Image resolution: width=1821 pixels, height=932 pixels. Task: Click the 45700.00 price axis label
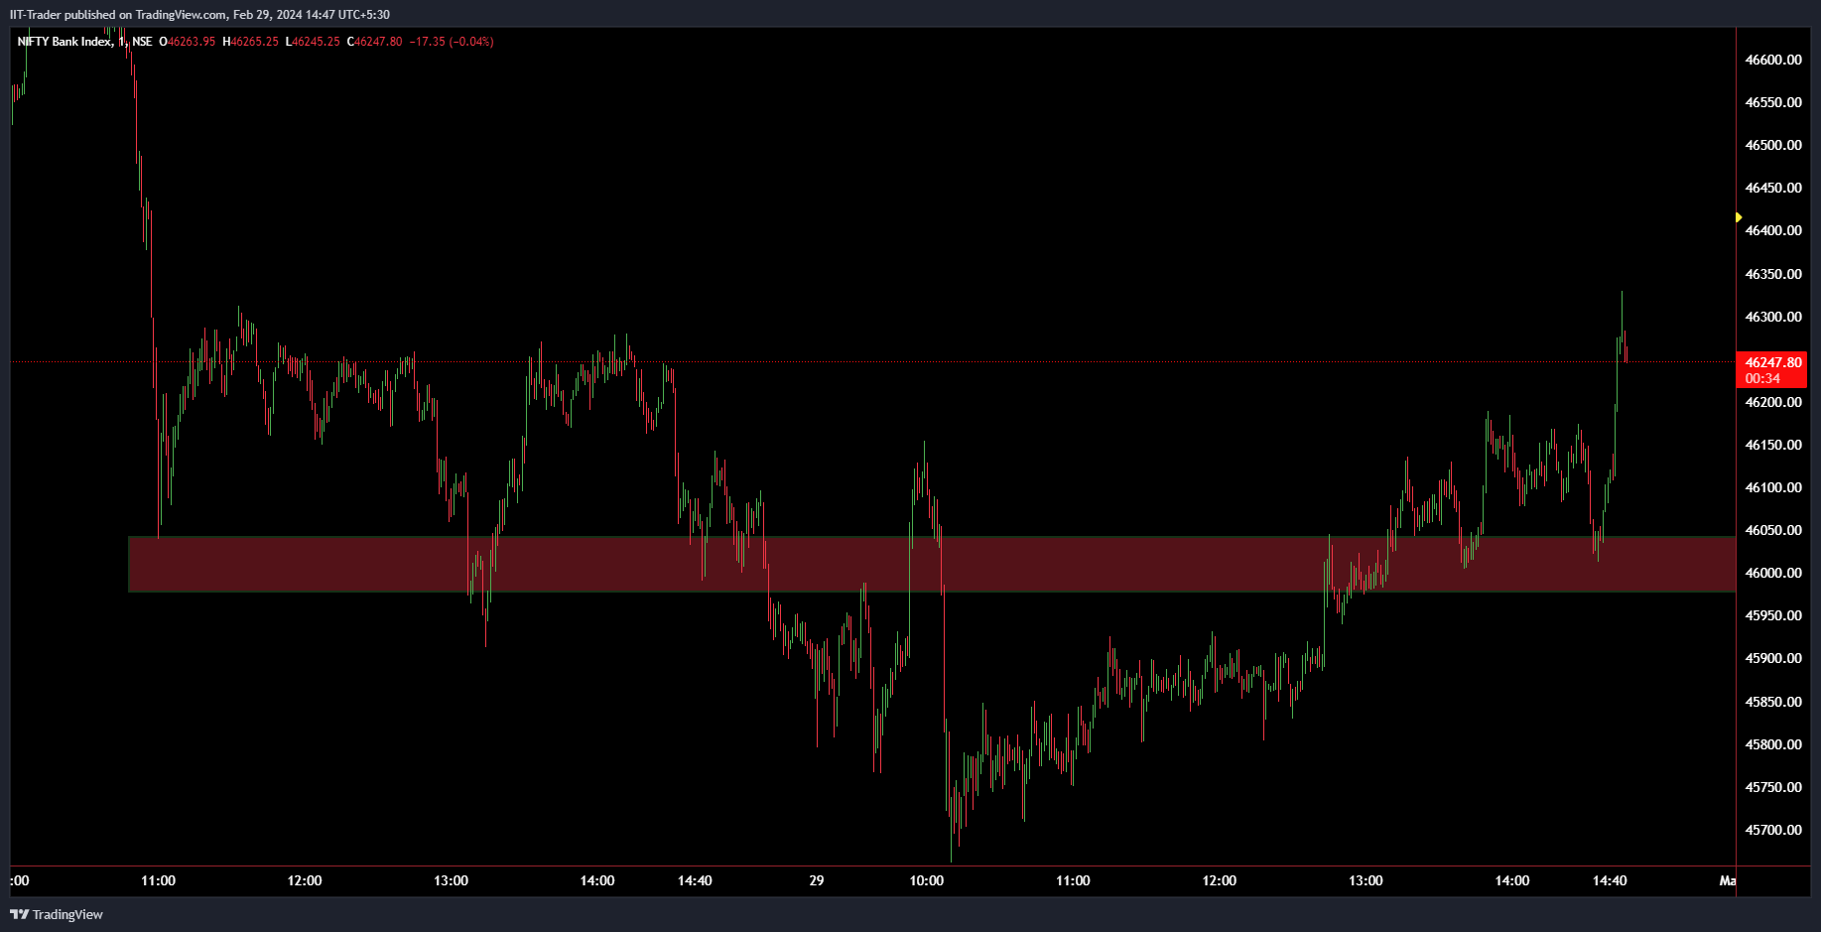click(x=1772, y=830)
